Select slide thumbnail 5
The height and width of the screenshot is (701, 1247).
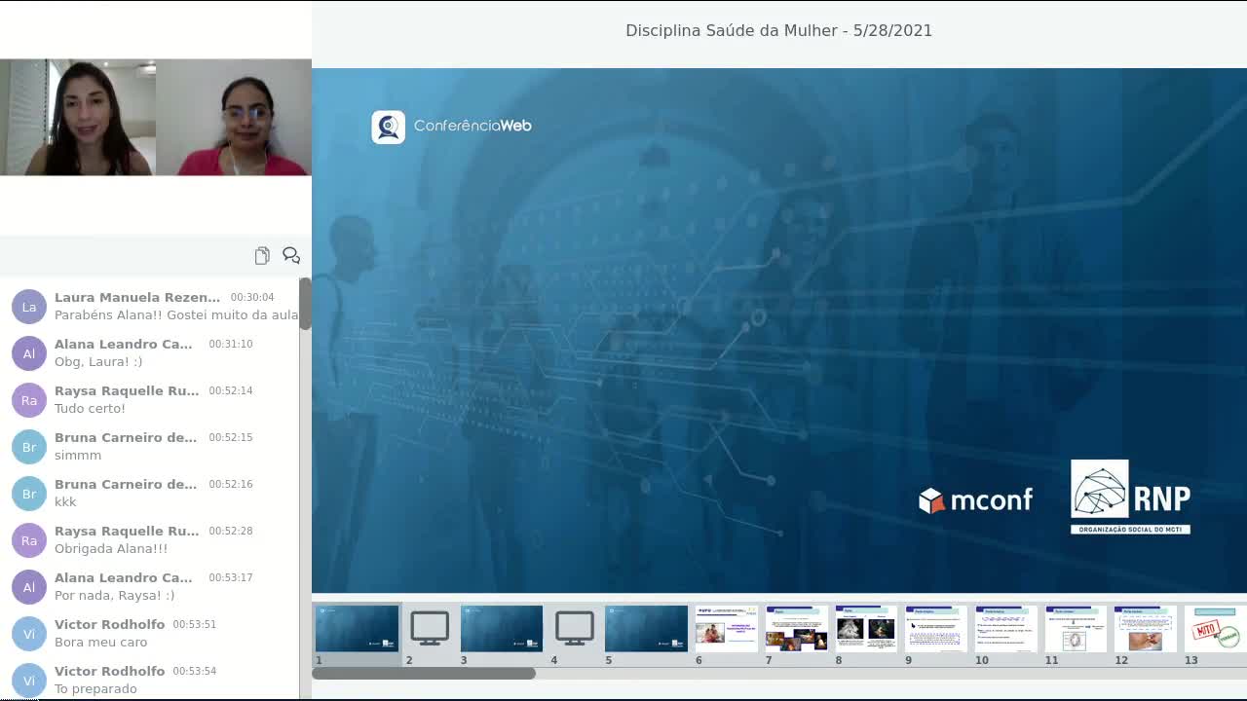pyautogui.click(x=646, y=628)
